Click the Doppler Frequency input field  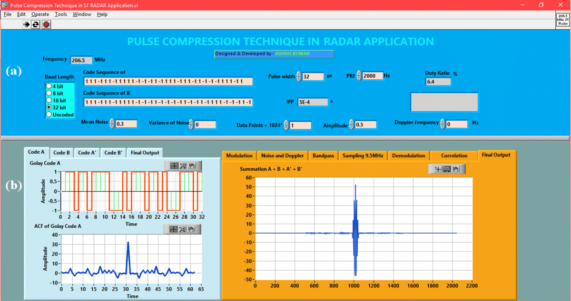[457, 124]
